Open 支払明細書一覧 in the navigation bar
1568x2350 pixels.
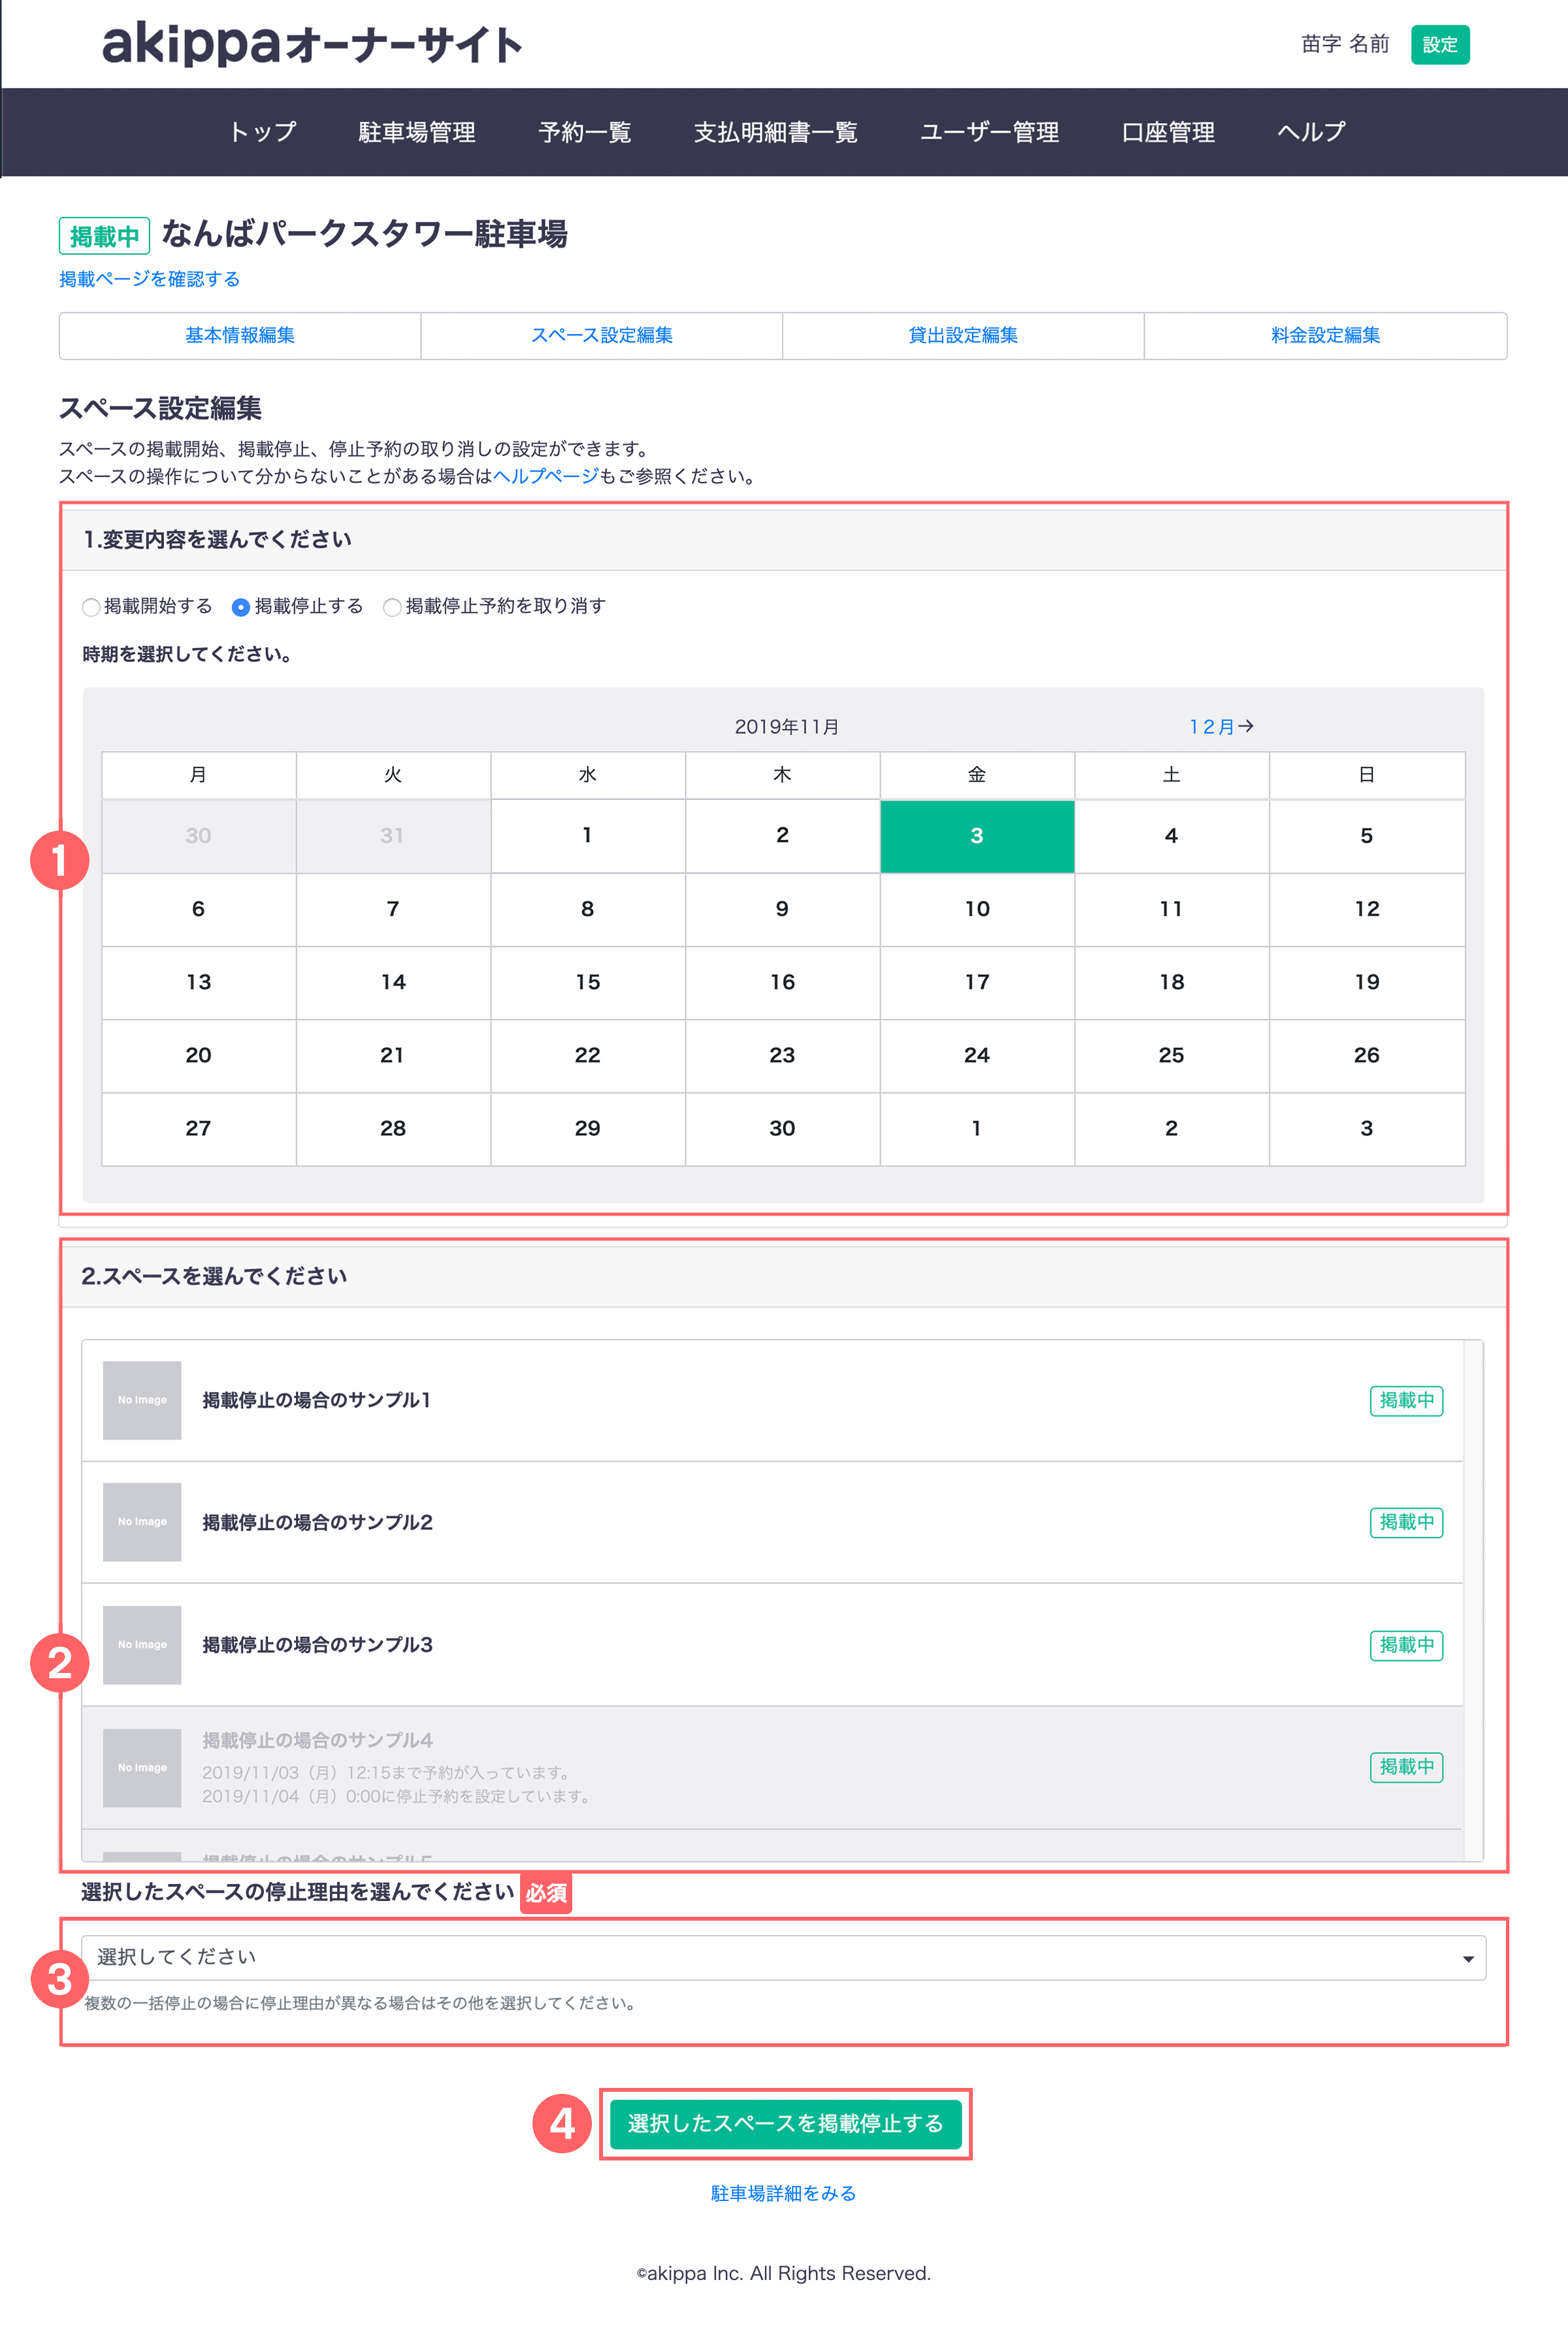[776, 132]
